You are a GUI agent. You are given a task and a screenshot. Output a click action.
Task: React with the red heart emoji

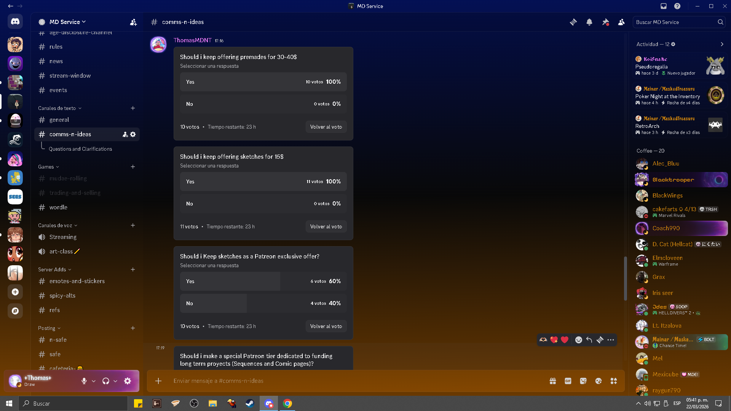click(x=565, y=340)
